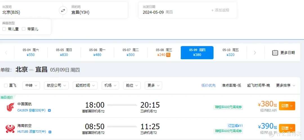The image size is (304, 140).
Task: Select the 05-05 周日 date tab
Action: 64,53
